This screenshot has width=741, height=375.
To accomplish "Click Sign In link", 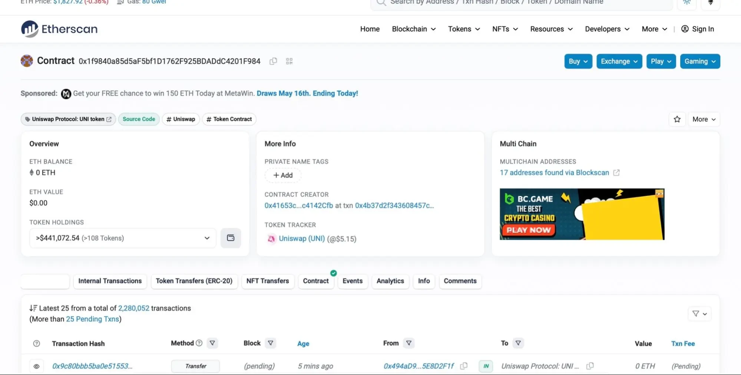I will coord(703,29).
